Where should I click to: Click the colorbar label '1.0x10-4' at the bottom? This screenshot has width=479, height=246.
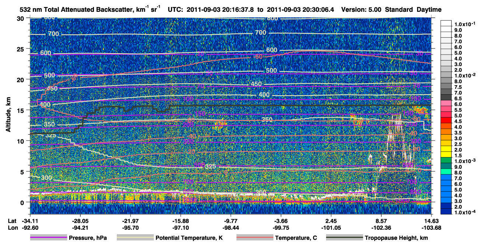[x=465, y=213]
